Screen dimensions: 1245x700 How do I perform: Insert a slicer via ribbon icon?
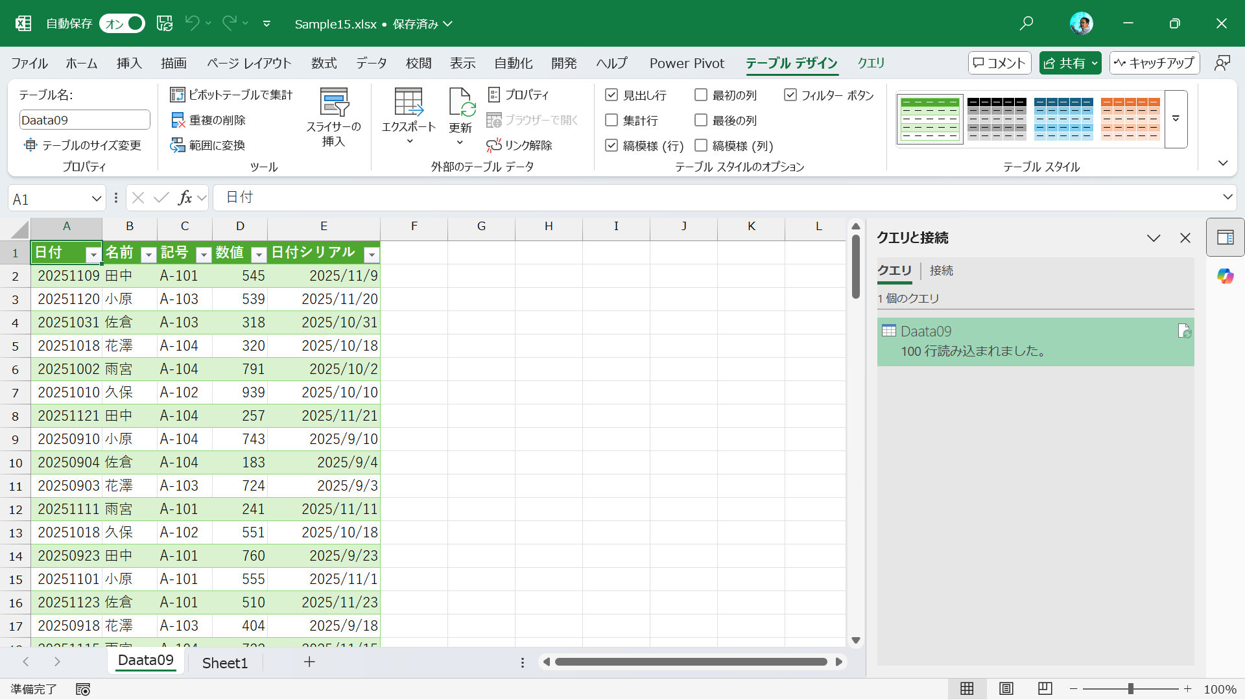334,104
